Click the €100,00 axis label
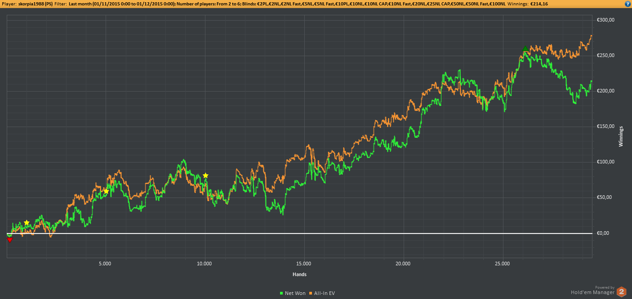The image size is (632, 299). coord(605,162)
